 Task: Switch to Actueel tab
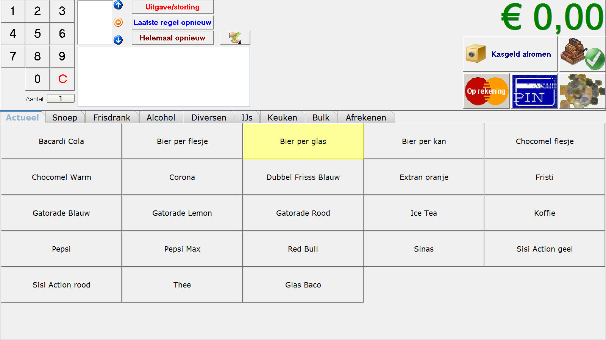pyautogui.click(x=22, y=117)
